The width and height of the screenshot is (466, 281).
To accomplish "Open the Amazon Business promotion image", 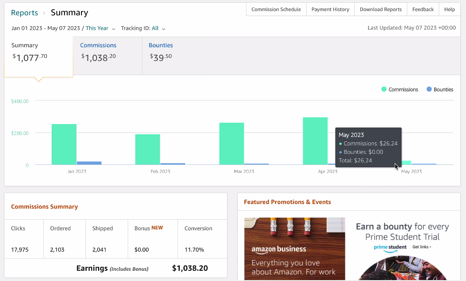I will pos(295,249).
